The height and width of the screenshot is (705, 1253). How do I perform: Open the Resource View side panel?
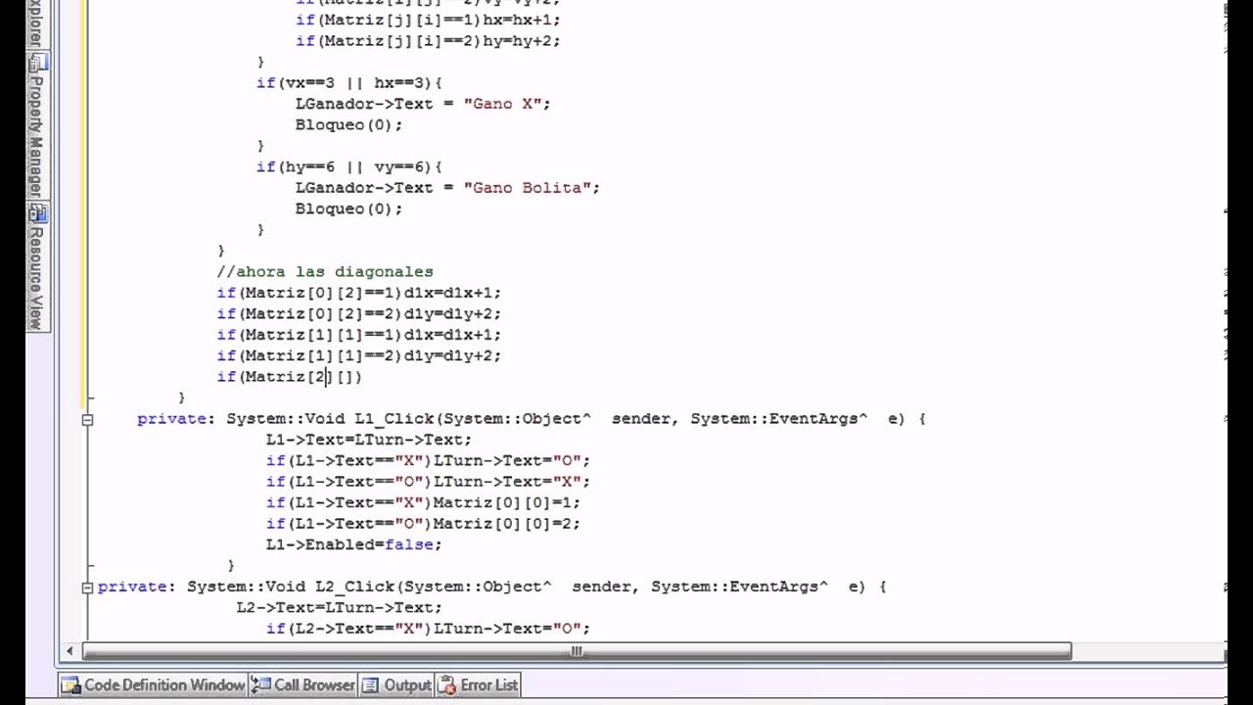[x=37, y=269]
